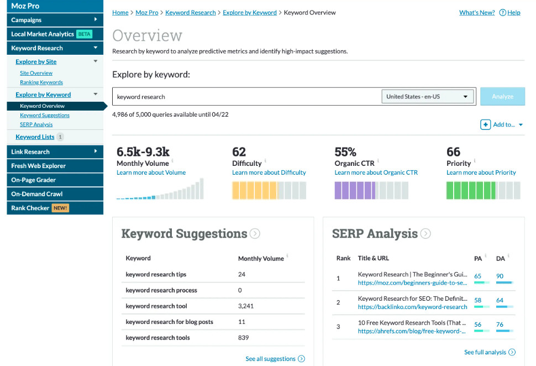Click the keyword research search field
Image resolution: width=536 pixels, height=366 pixels.
point(247,97)
